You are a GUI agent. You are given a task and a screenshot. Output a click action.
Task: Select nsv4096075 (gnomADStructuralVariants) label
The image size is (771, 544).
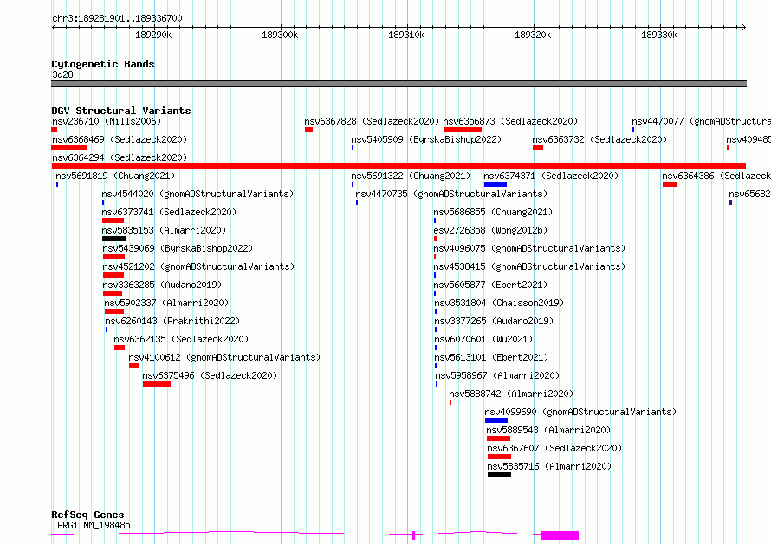[529, 248]
